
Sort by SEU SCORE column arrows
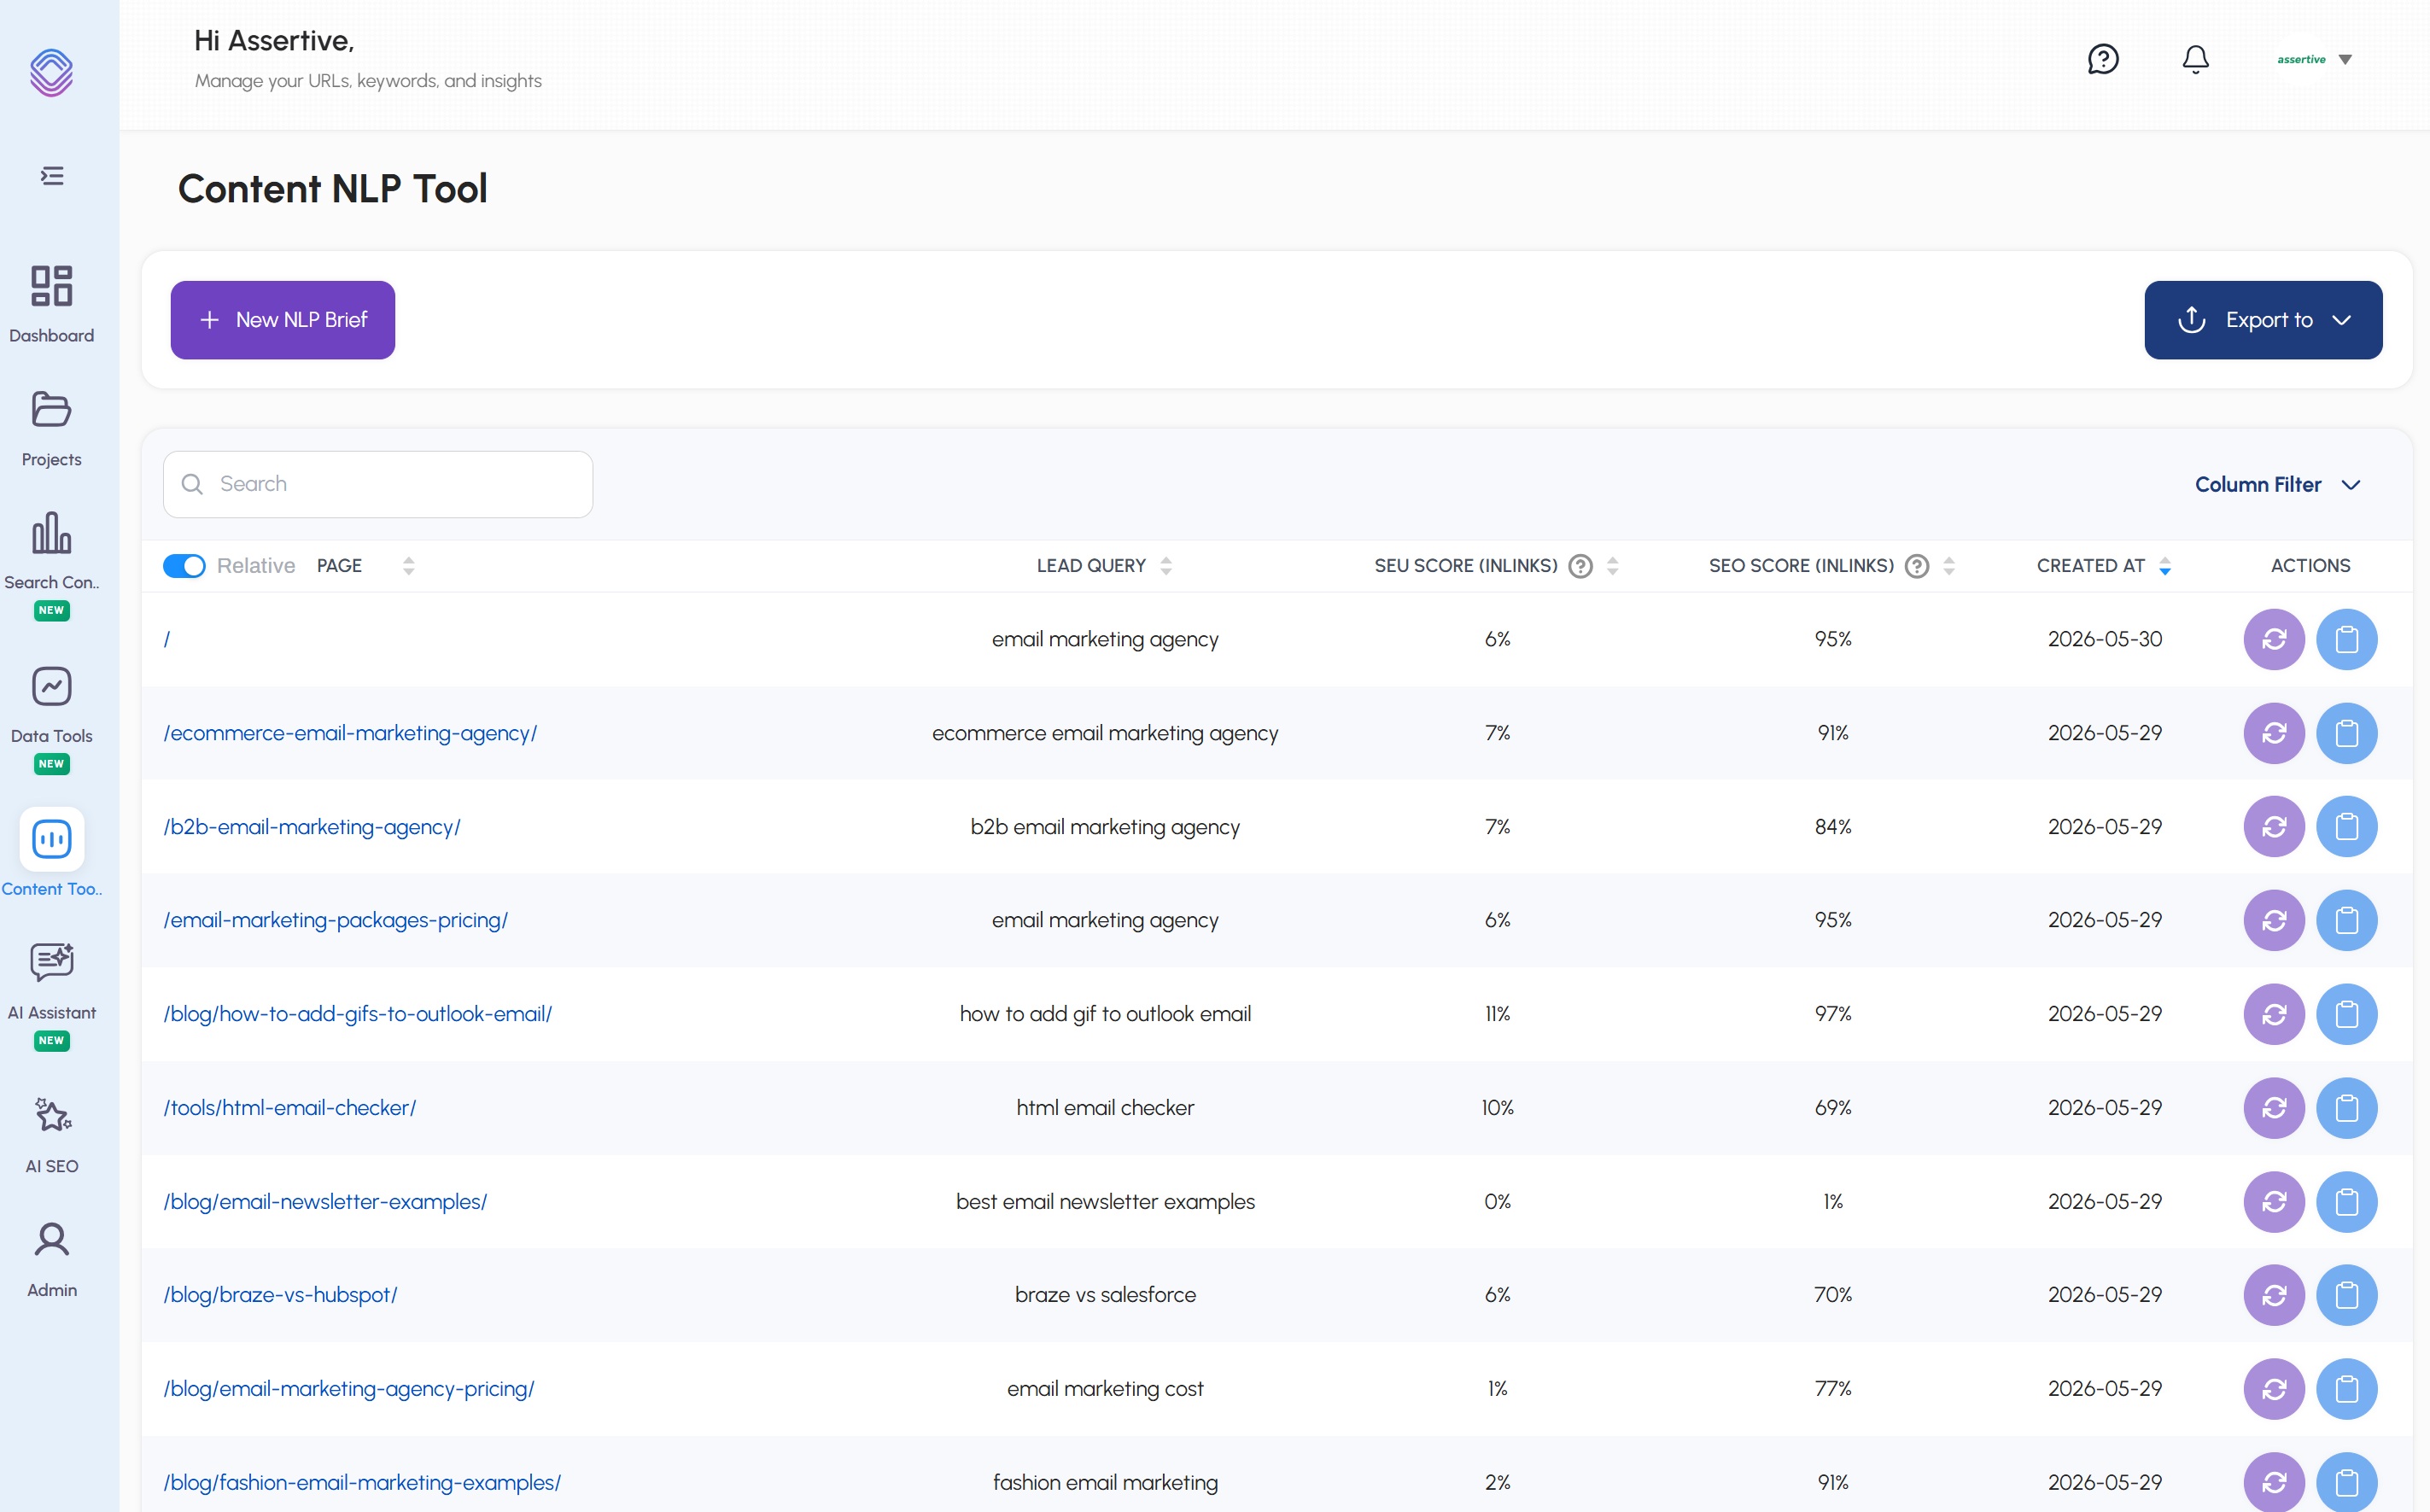(x=1612, y=566)
